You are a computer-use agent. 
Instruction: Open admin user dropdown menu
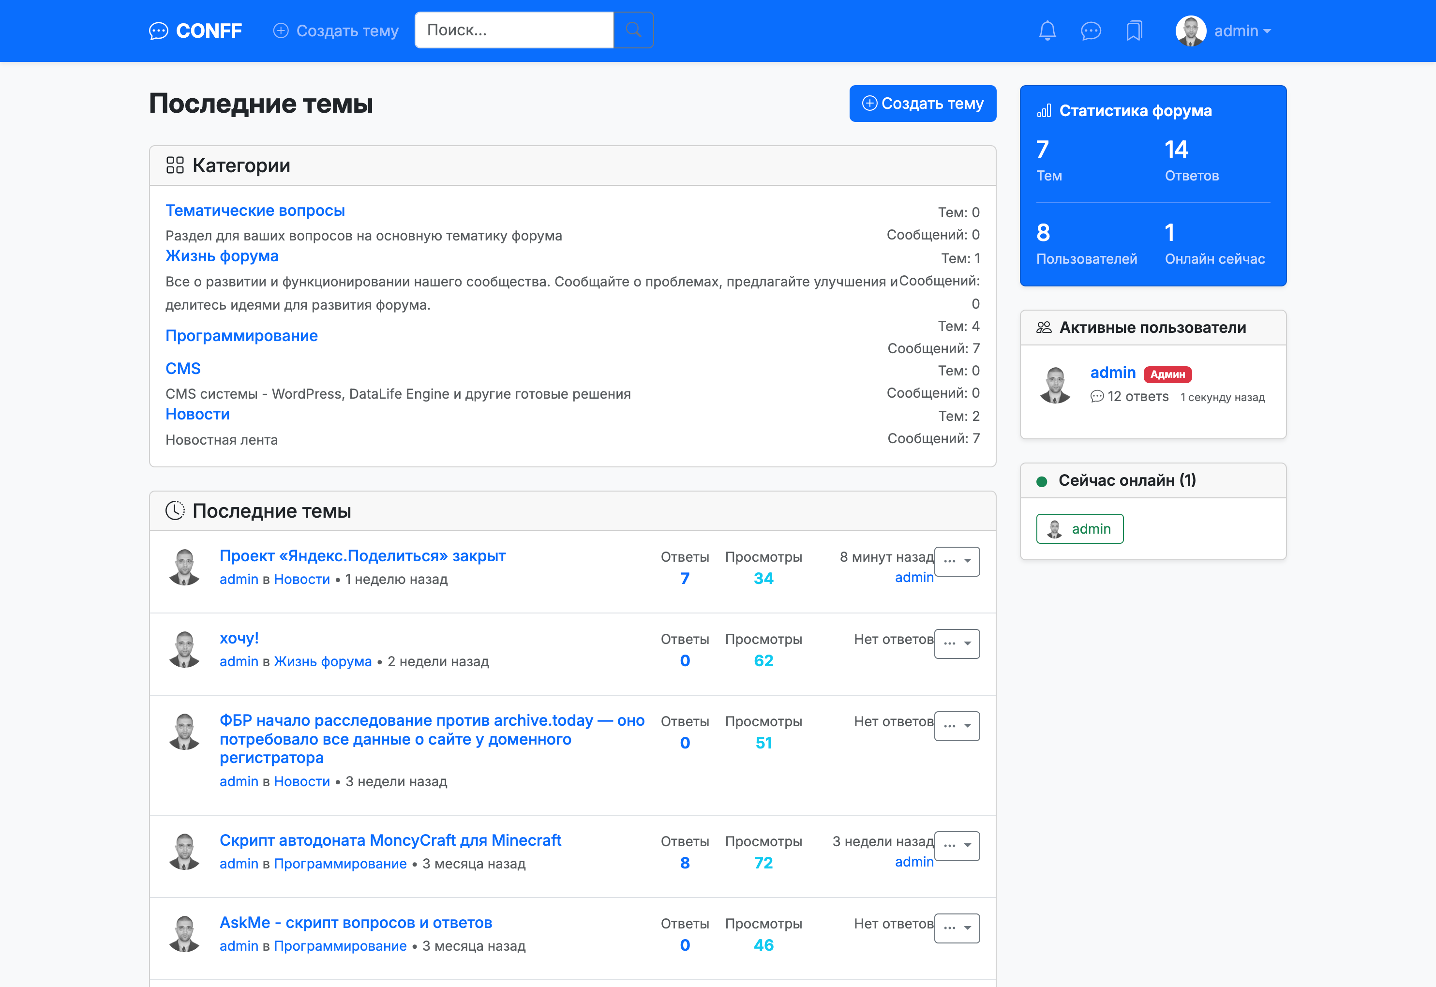point(1242,31)
